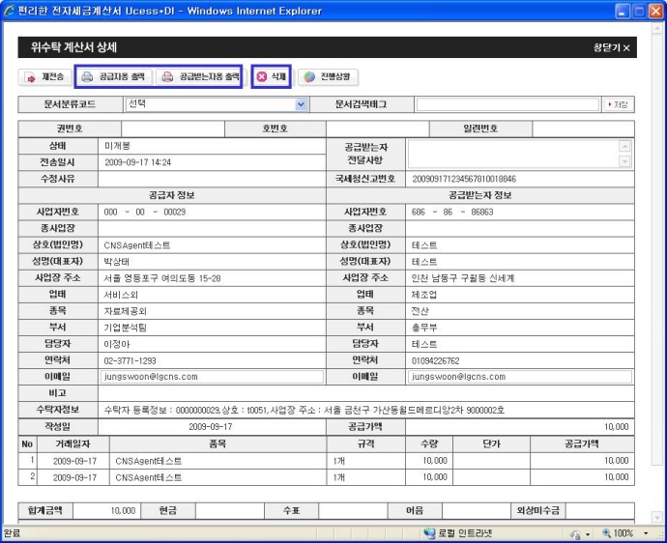Click the Internet Explorer icon in title bar

point(10,10)
